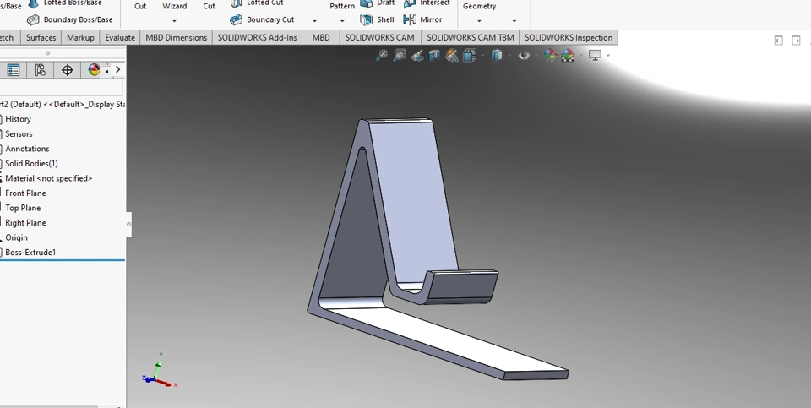Select the Front Plane item
The height and width of the screenshot is (408, 811).
(x=25, y=193)
